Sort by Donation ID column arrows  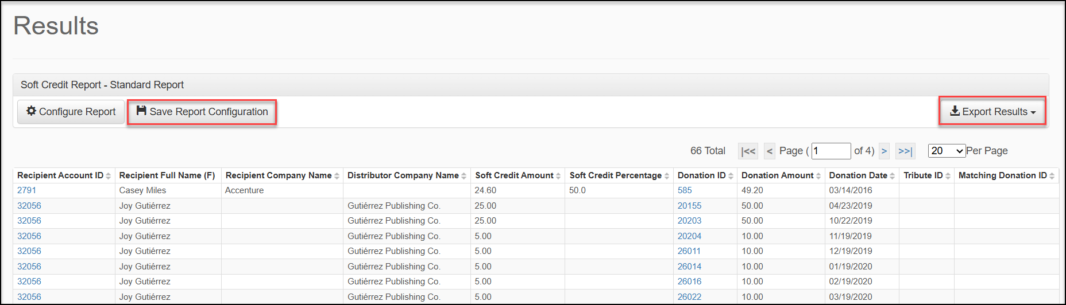(x=731, y=176)
